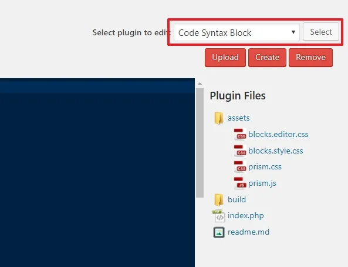Viewport: 348px width, 267px height.
Task: Click the Create button
Action: click(267, 58)
